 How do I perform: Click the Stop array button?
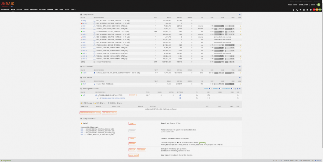[x=132, y=123]
